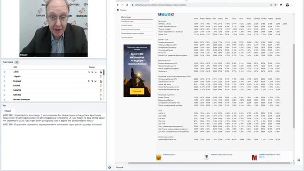Click the person icon in Ведущий's row
Viewport: 304px width, 171px height.
tap(101, 81)
